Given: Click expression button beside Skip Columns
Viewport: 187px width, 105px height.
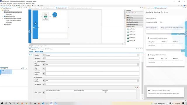Looking at the screenshot, I should 44,69.
